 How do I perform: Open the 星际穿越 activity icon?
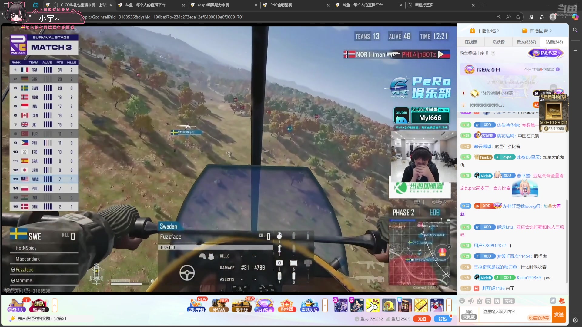(x=196, y=305)
